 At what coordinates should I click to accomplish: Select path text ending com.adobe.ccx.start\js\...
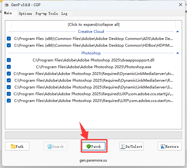pos(94,94)
